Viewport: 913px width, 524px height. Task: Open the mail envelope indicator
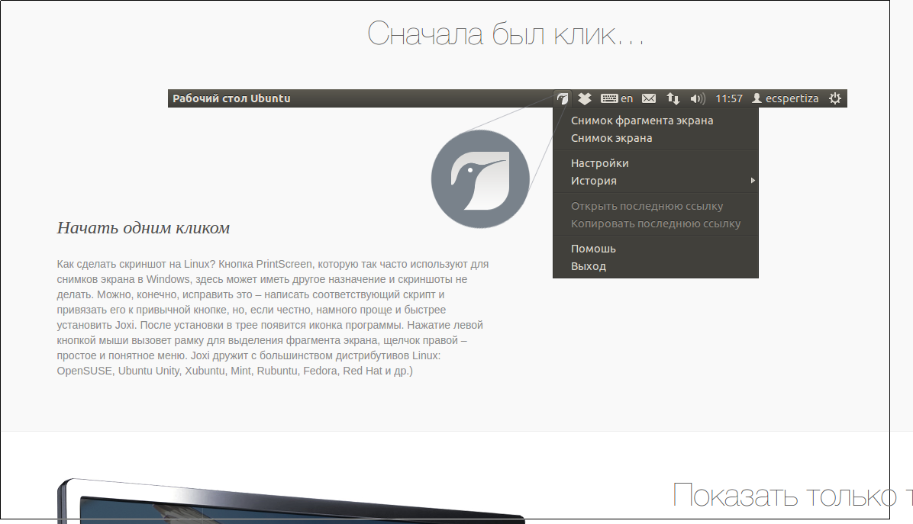pos(649,98)
